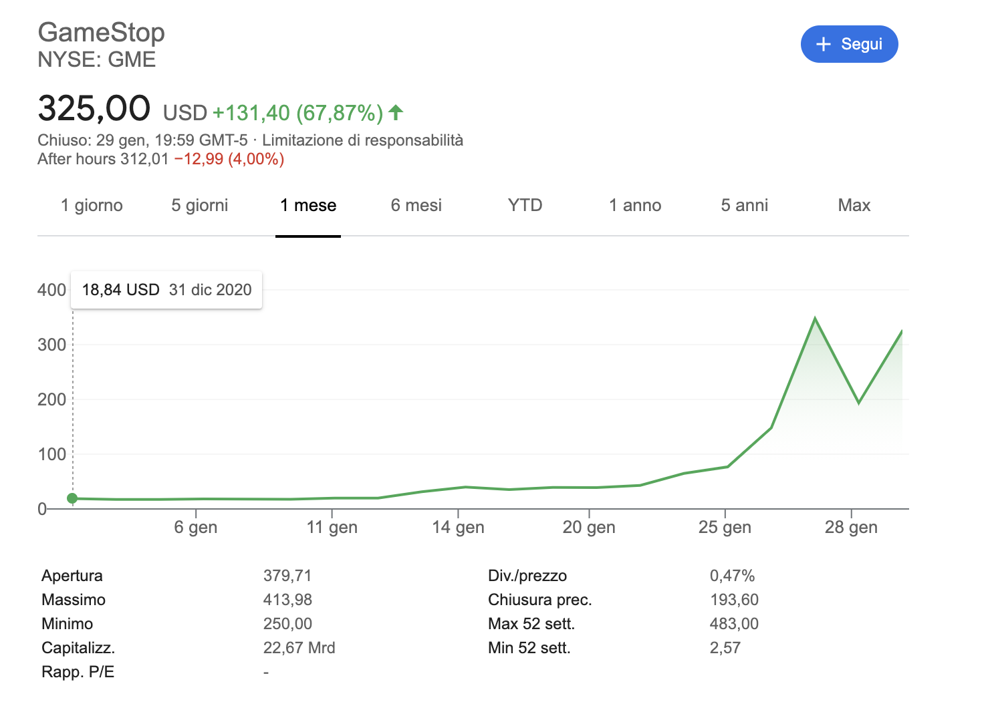984x712 pixels.
Task: Click the green data point on the chart
Action: [72, 498]
